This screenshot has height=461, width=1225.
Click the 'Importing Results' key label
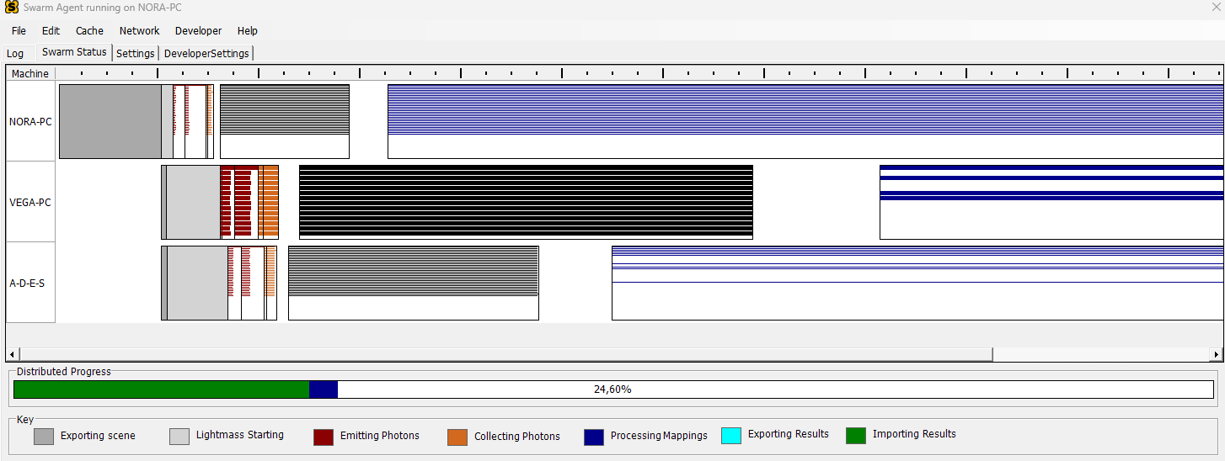914,434
